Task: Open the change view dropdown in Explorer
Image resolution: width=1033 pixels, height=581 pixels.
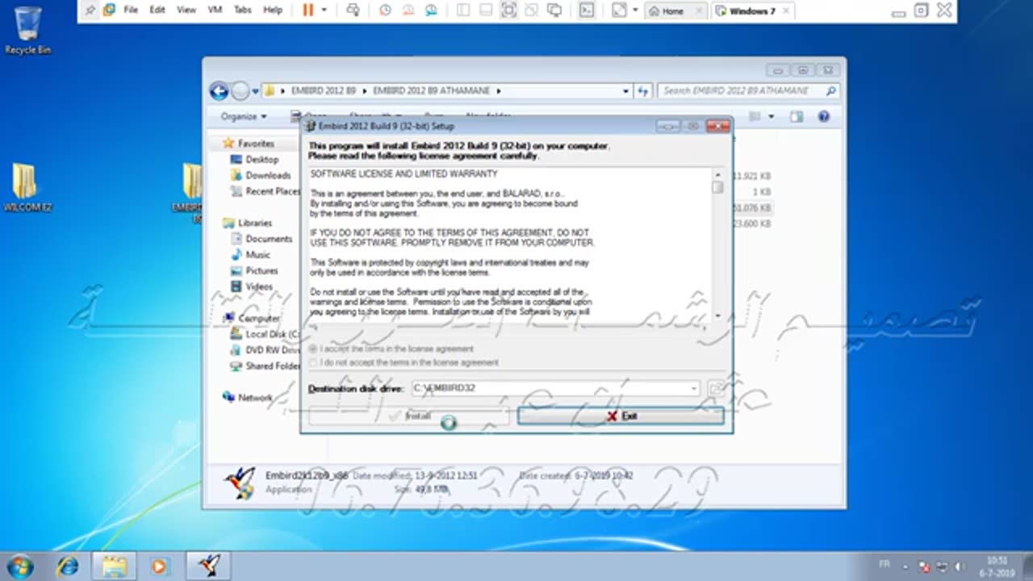Action: click(x=771, y=116)
